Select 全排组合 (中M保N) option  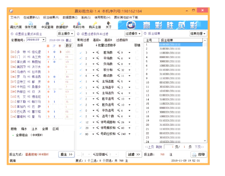point(28,135)
